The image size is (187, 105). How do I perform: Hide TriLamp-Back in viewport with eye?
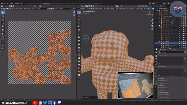pyautogui.click(x=181, y=20)
